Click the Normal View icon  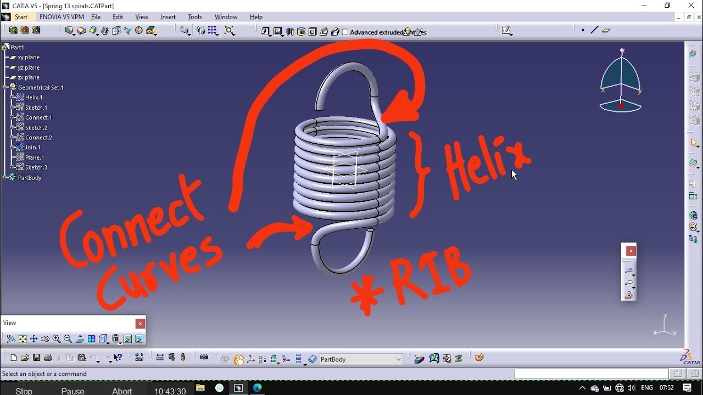pos(80,339)
